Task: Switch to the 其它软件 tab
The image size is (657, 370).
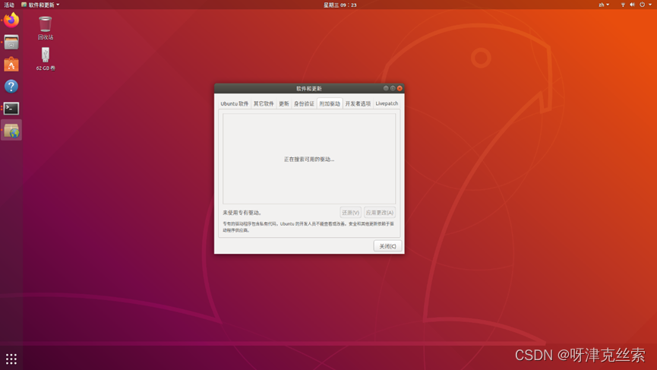Action: (264, 103)
